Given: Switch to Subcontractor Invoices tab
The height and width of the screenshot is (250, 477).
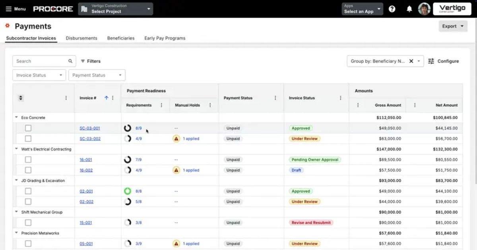Looking at the screenshot, I should (31, 38).
